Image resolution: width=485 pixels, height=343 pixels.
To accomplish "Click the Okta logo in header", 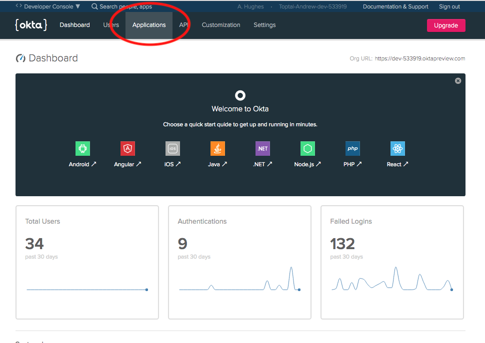I will tap(31, 25).
